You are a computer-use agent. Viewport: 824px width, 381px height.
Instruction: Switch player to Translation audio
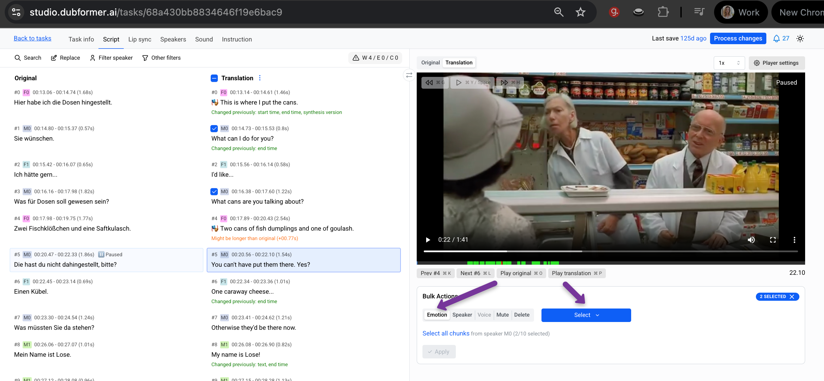point(459,63)
